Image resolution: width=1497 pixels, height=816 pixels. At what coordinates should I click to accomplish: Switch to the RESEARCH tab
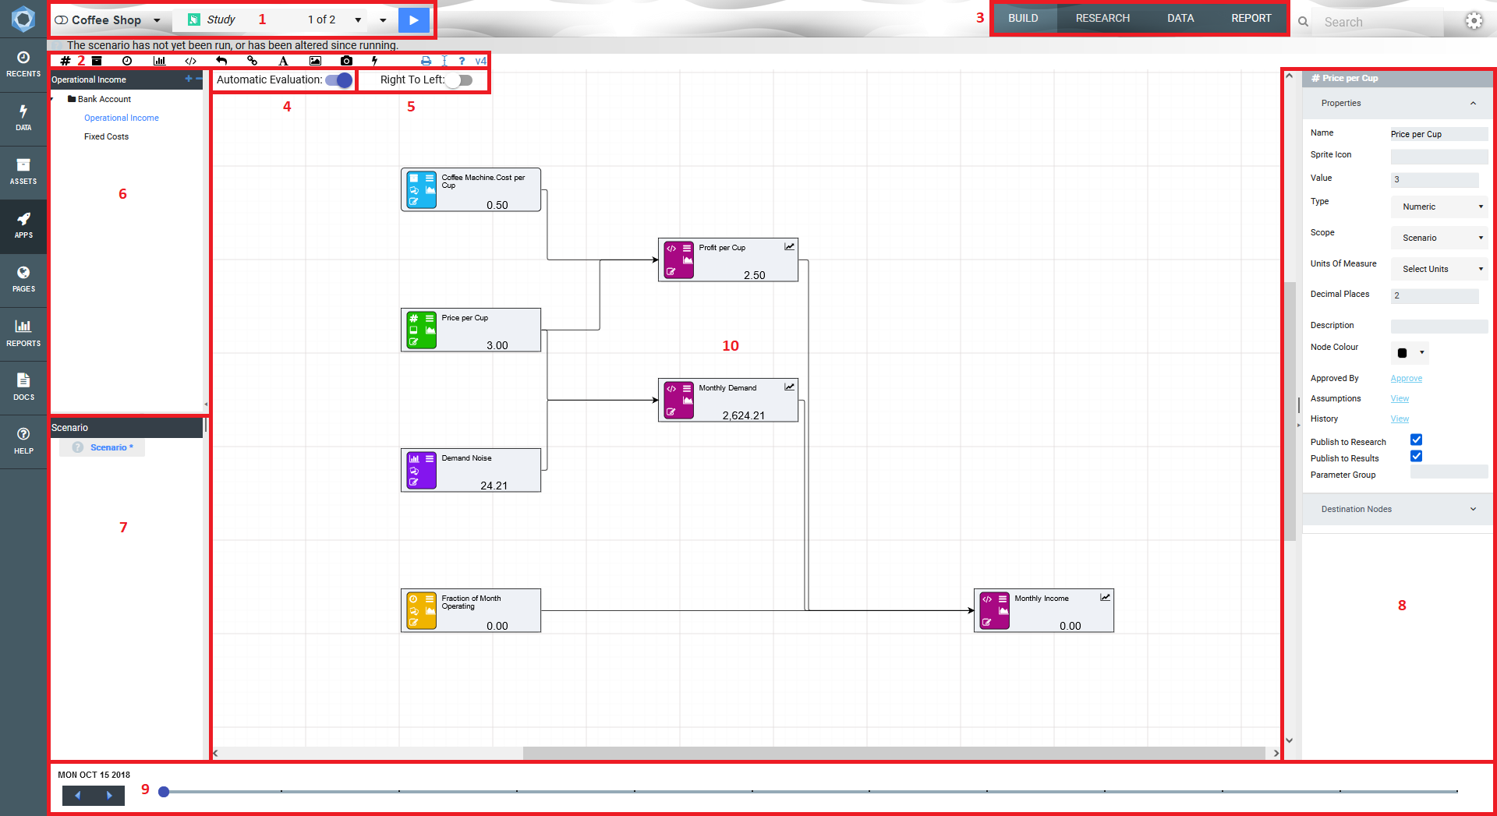point(1102,19)
